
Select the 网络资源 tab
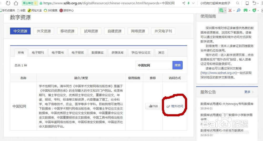pos(138,31)
